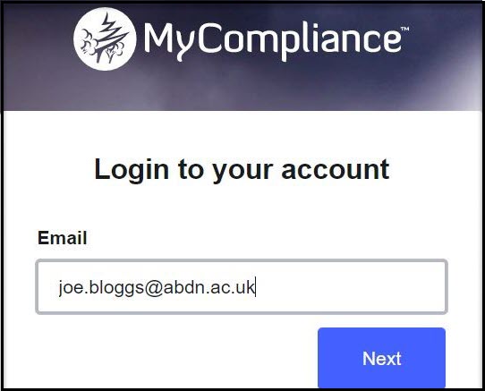Click the trademark symbol after MyCompliance
This screenshot has width=485, height=391.
click(x=404, y=29)
